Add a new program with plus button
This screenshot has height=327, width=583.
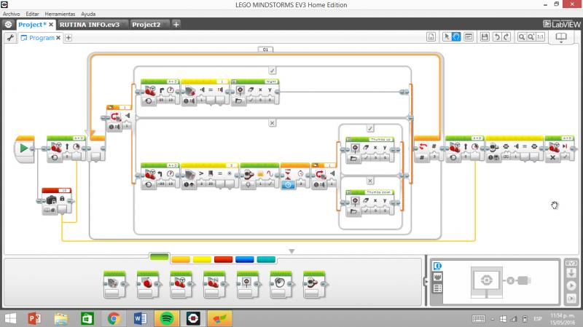tap(69, 38)
